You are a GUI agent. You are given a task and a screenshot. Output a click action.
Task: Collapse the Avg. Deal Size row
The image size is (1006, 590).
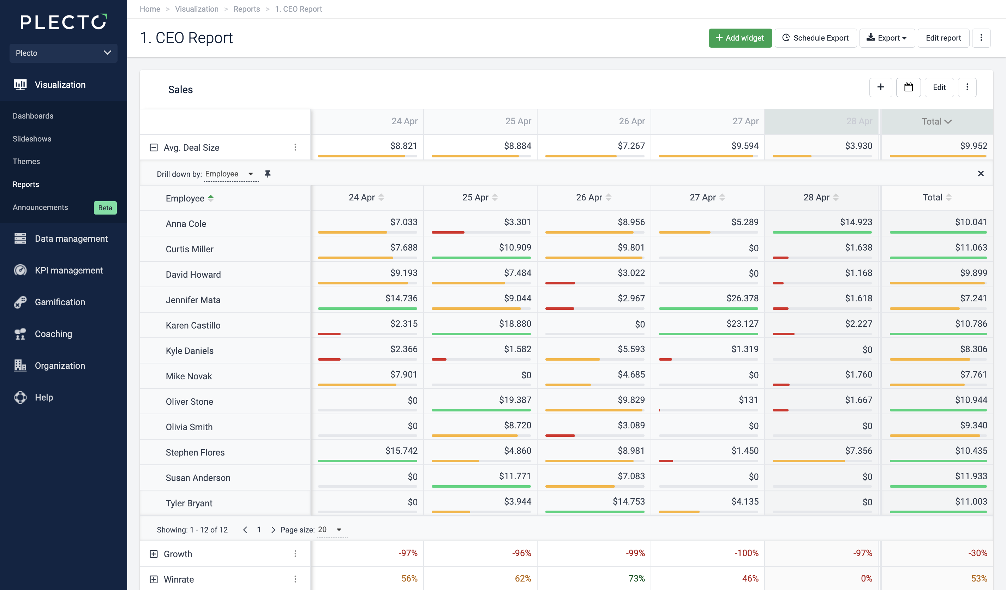click(x=153, y=147)
